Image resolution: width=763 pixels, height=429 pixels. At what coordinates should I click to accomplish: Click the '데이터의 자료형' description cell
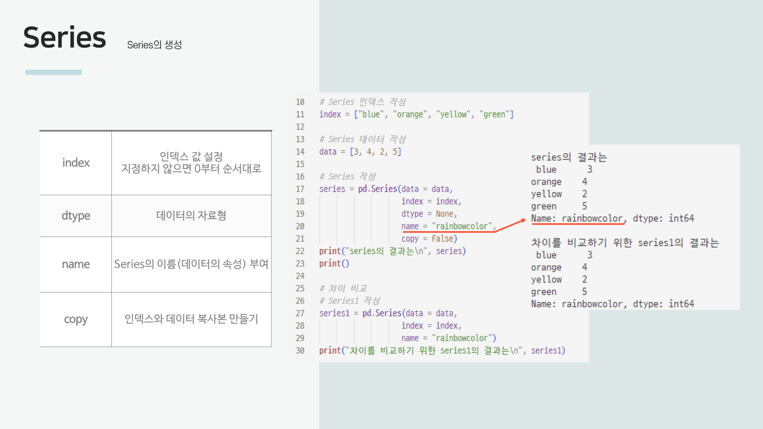[x=191, y=216]
